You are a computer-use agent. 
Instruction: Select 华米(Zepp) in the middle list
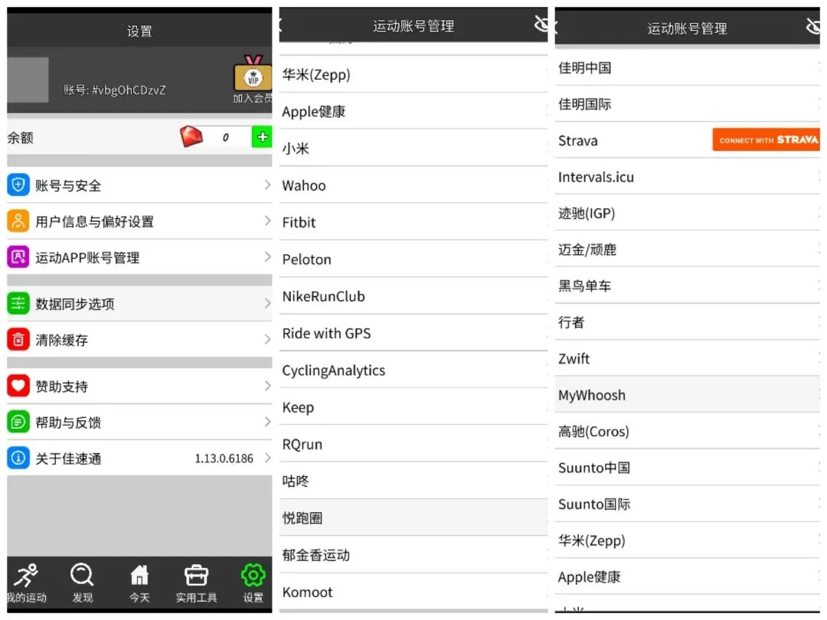413,74
